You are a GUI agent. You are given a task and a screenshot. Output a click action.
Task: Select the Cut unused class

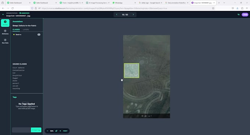[14, 73]
